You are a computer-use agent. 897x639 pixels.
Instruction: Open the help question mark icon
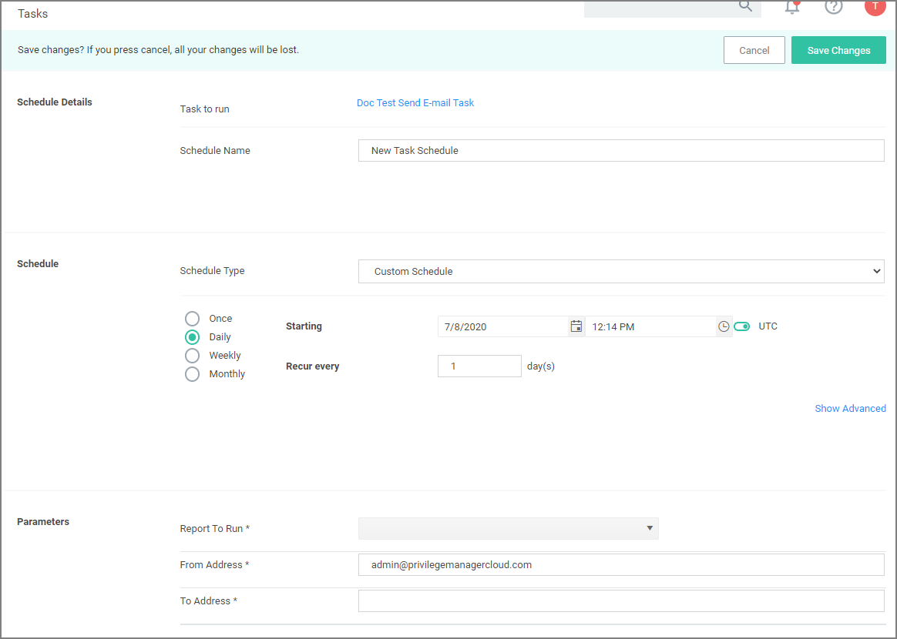[x=833, y=6]
